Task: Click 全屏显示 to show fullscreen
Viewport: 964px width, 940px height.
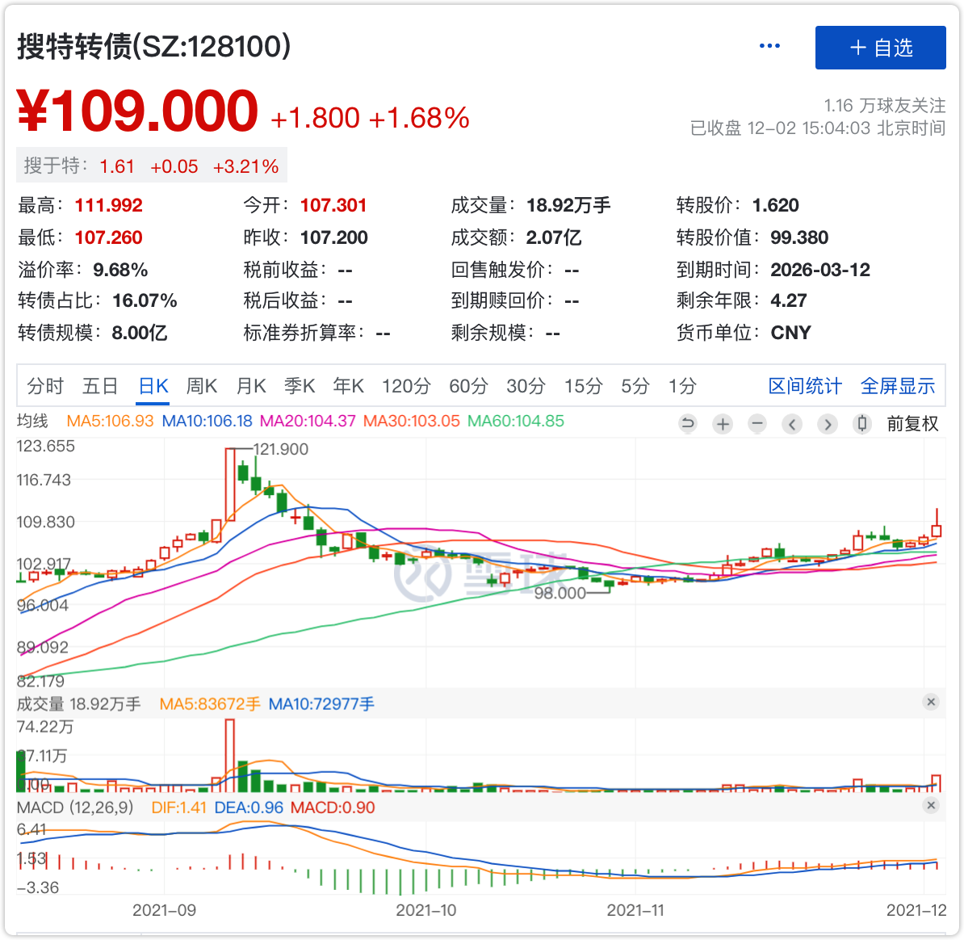Action: [x=898, y=386]
